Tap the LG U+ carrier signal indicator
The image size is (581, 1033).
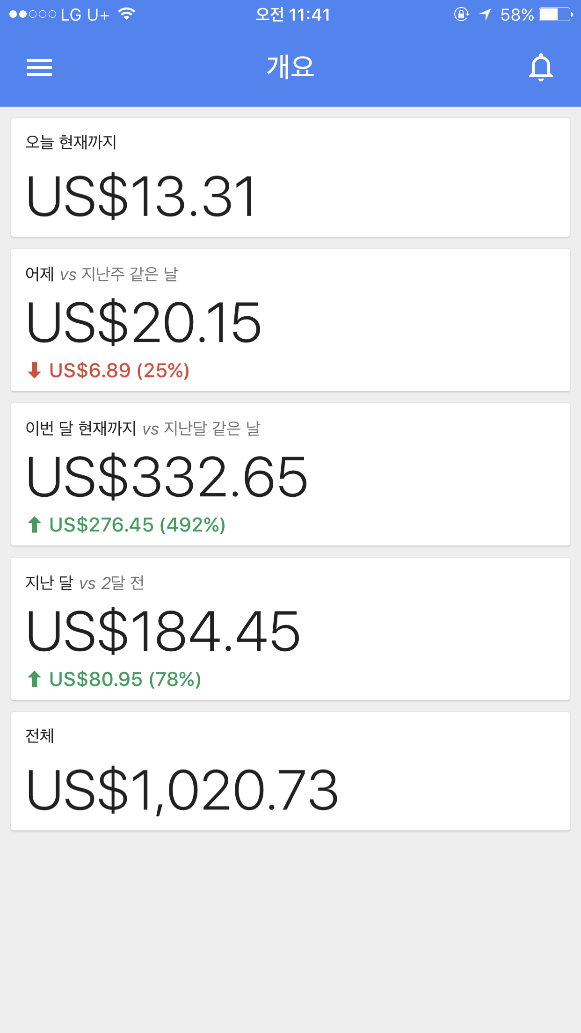pos(59,15)
